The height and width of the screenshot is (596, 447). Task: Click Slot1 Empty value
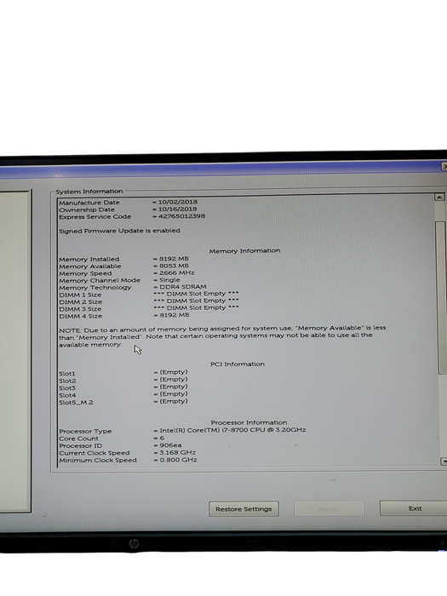(x=174, y=372)
